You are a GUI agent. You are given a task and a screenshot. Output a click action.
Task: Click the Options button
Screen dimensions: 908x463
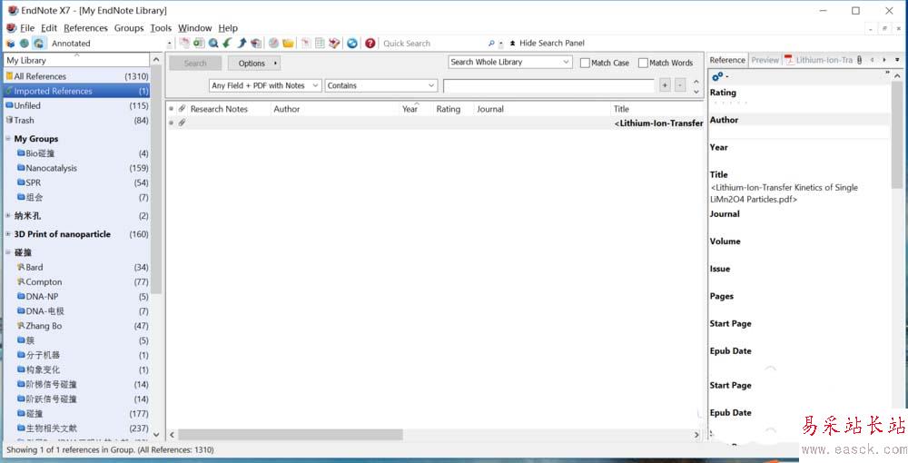click(254, 63)
